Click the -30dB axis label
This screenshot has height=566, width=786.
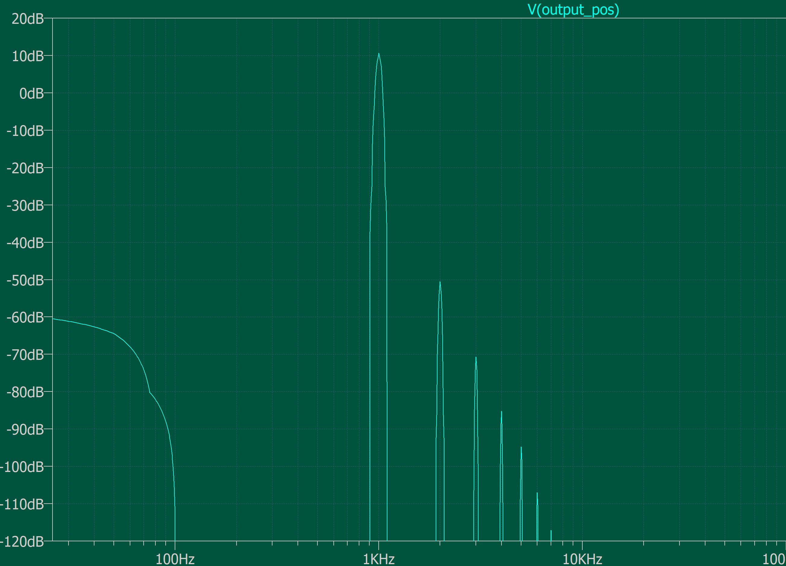(25, 206)
